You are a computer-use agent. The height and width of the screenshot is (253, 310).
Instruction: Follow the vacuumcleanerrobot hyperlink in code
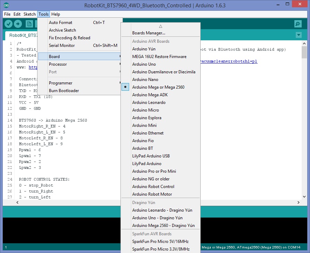coord(229,61)
